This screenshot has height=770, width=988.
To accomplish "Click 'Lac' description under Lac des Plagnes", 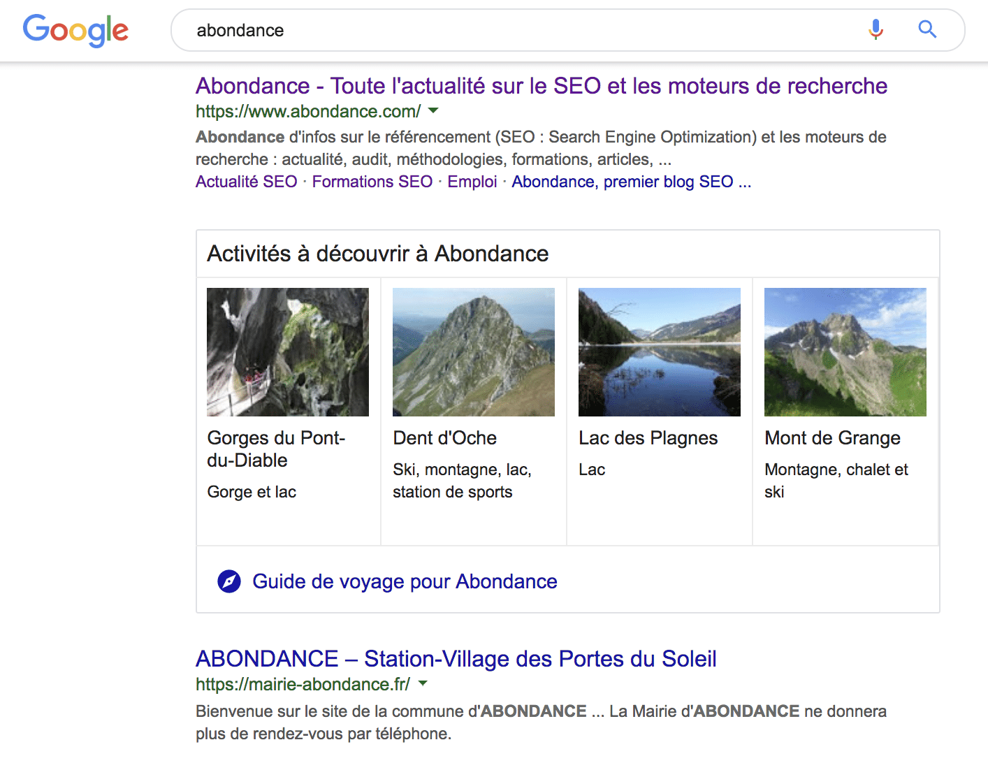I will (592, 470).
